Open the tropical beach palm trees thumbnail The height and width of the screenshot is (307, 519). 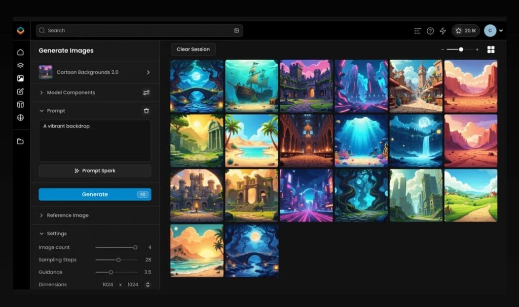click(x=251, y=141)
